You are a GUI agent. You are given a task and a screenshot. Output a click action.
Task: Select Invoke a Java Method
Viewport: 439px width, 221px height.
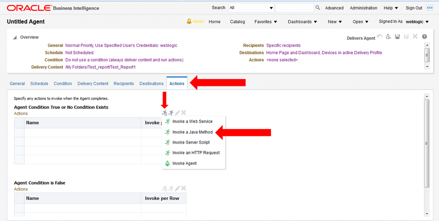tap(193, 132)
